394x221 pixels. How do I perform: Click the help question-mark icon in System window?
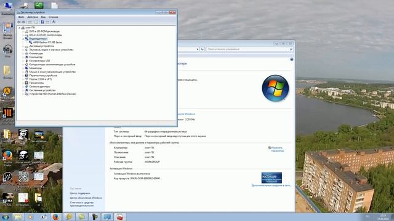291,60
